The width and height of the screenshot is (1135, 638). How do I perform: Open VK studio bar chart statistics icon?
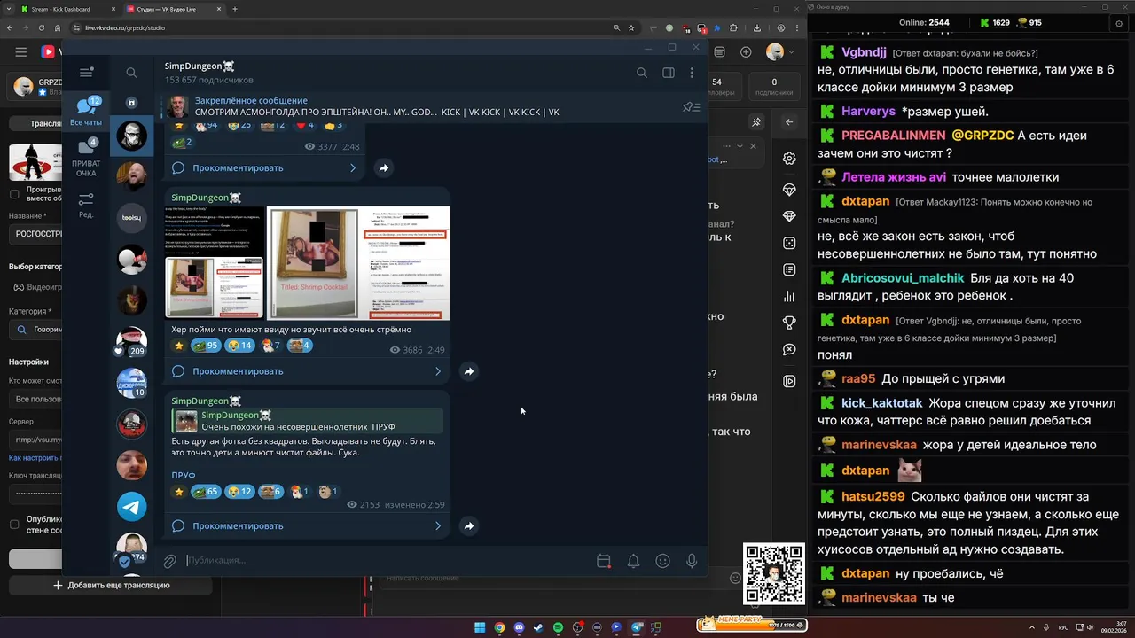(789, 297)
